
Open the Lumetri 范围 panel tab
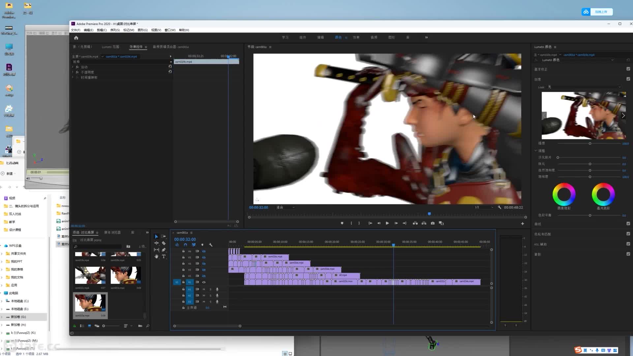click(110, 47)
